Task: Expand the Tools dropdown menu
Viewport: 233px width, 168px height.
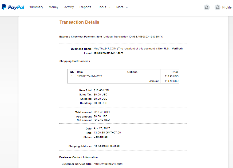Action: click(104, 7)
